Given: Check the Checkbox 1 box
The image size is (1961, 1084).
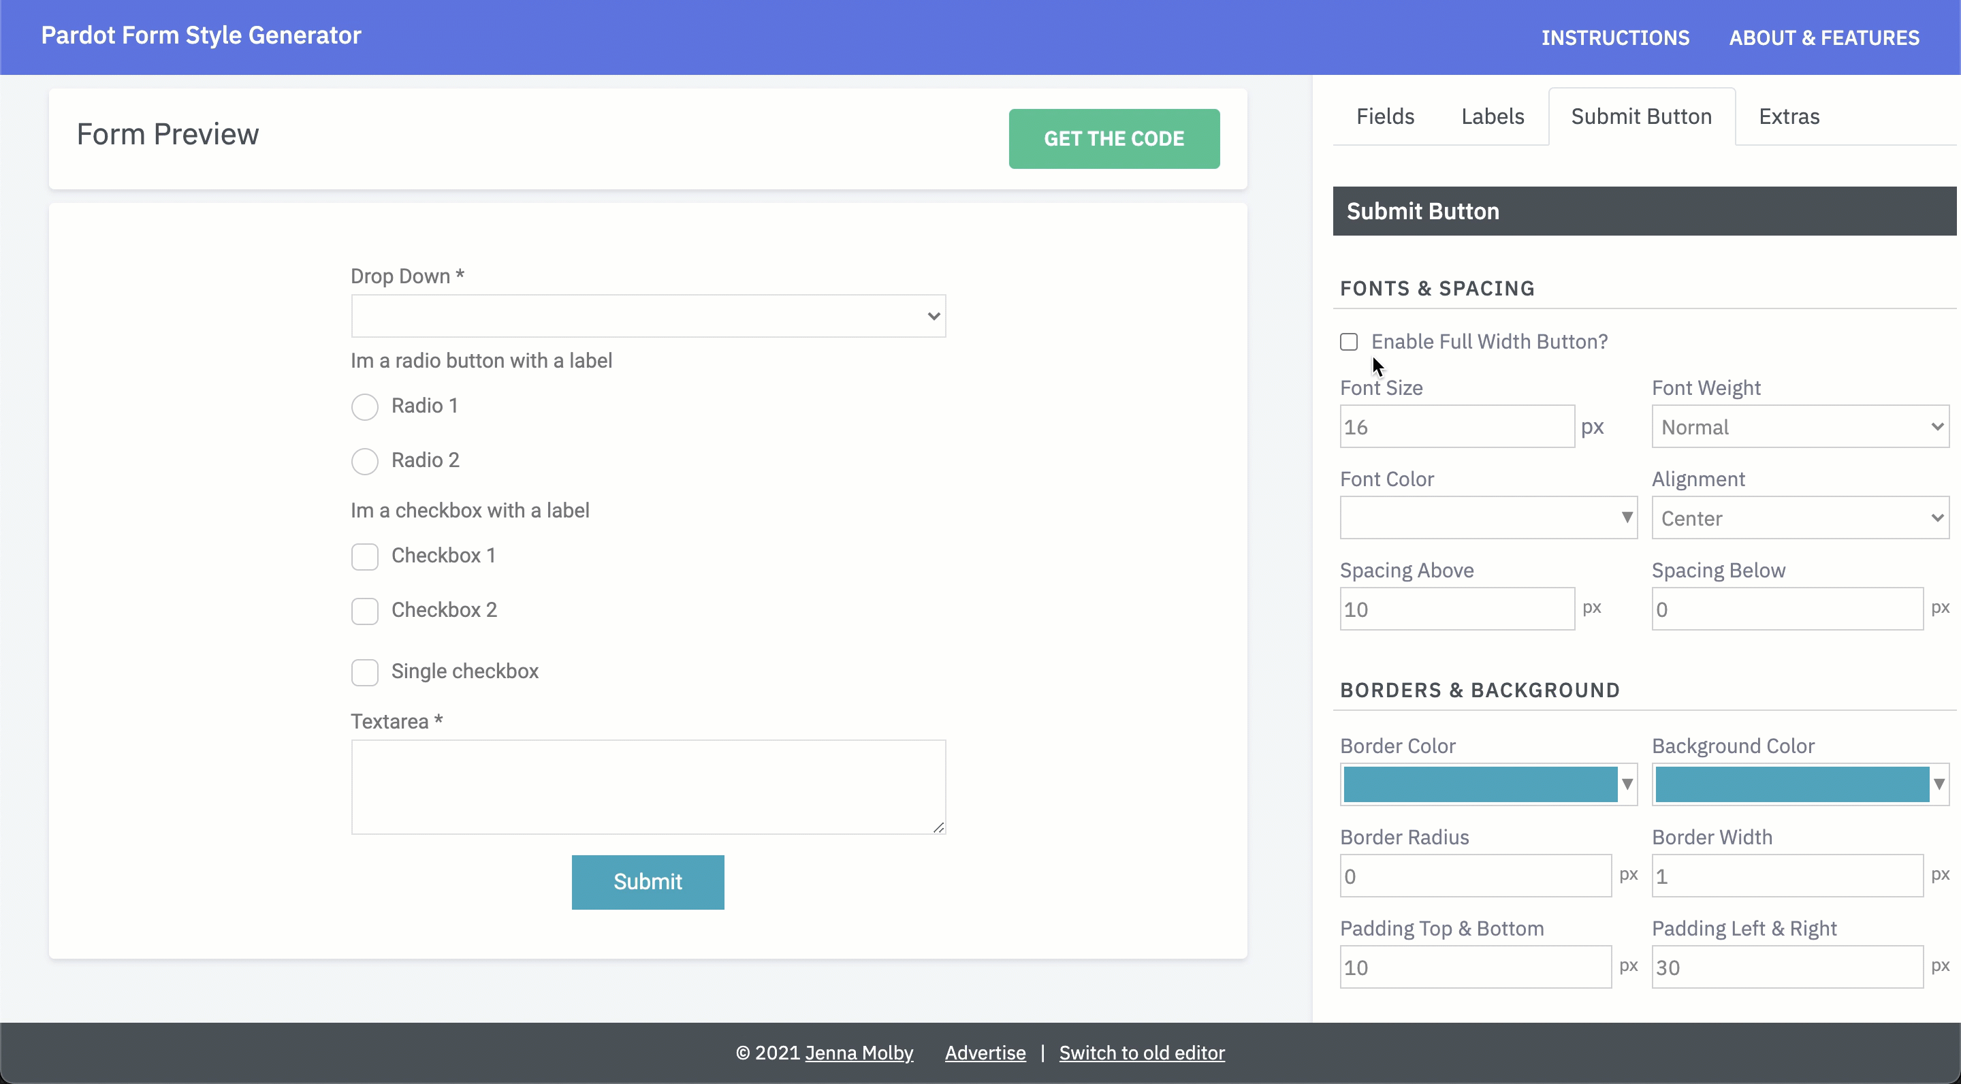Looking at the screenshot, I should pos(365,556).
